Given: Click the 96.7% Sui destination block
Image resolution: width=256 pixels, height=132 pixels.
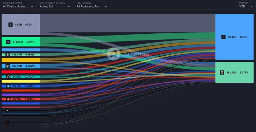Looking at the screenshot, I should coord(234,37).
